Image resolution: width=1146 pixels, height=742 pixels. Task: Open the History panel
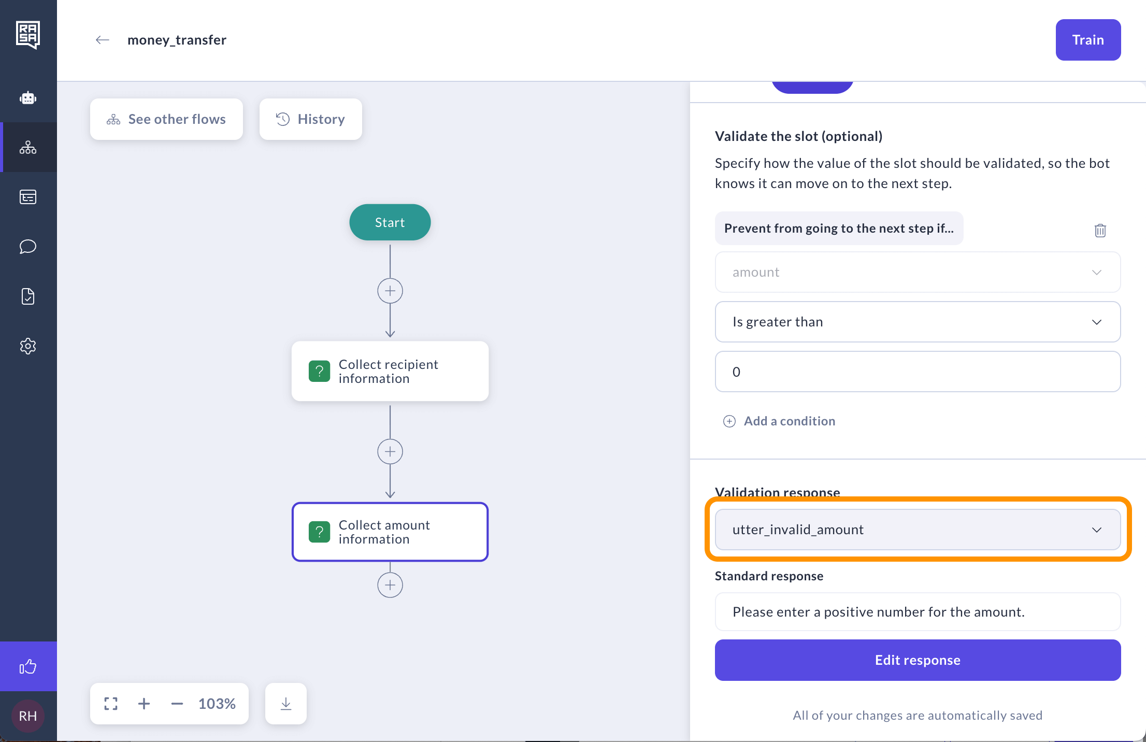pos(310,119)
